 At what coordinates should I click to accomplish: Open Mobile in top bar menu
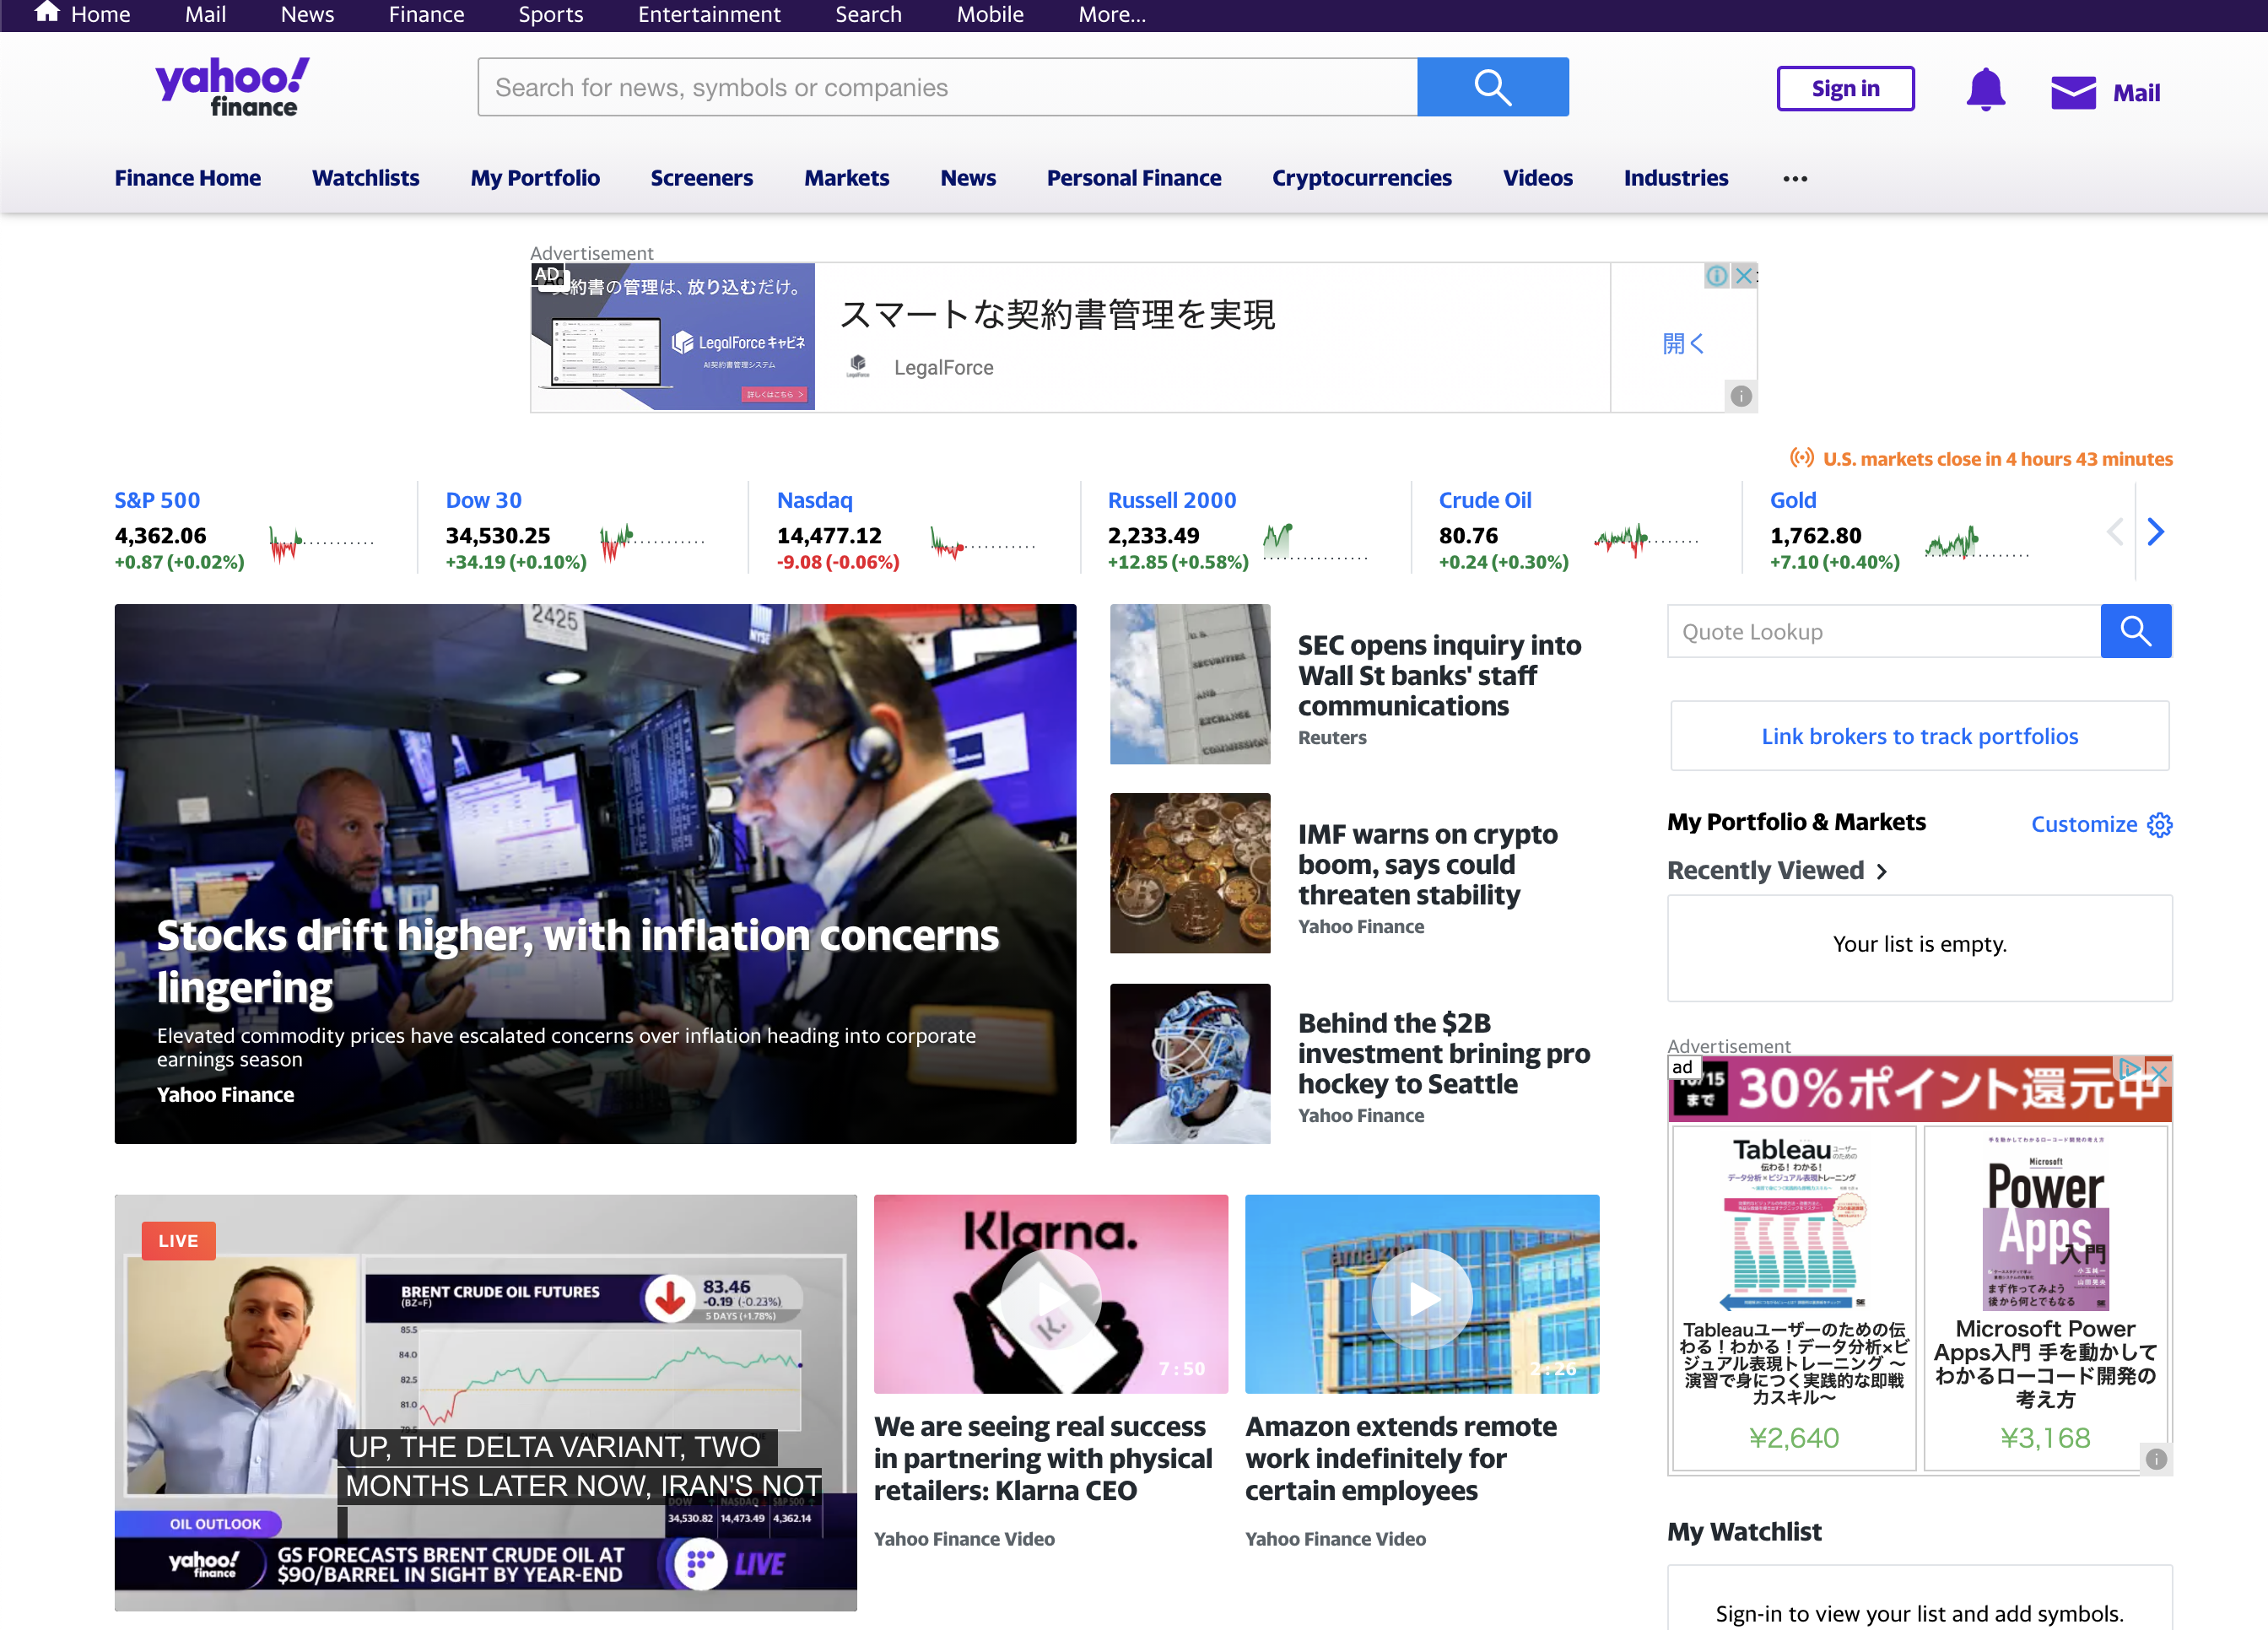point(989,14)
